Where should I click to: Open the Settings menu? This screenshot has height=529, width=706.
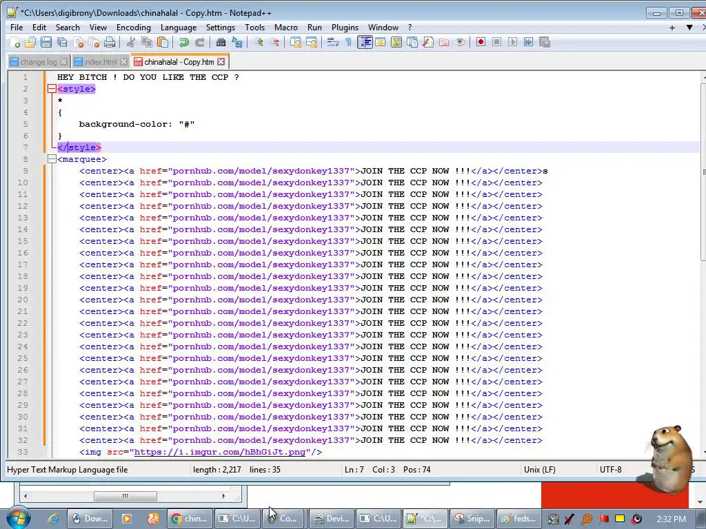[x=221, y=28]
